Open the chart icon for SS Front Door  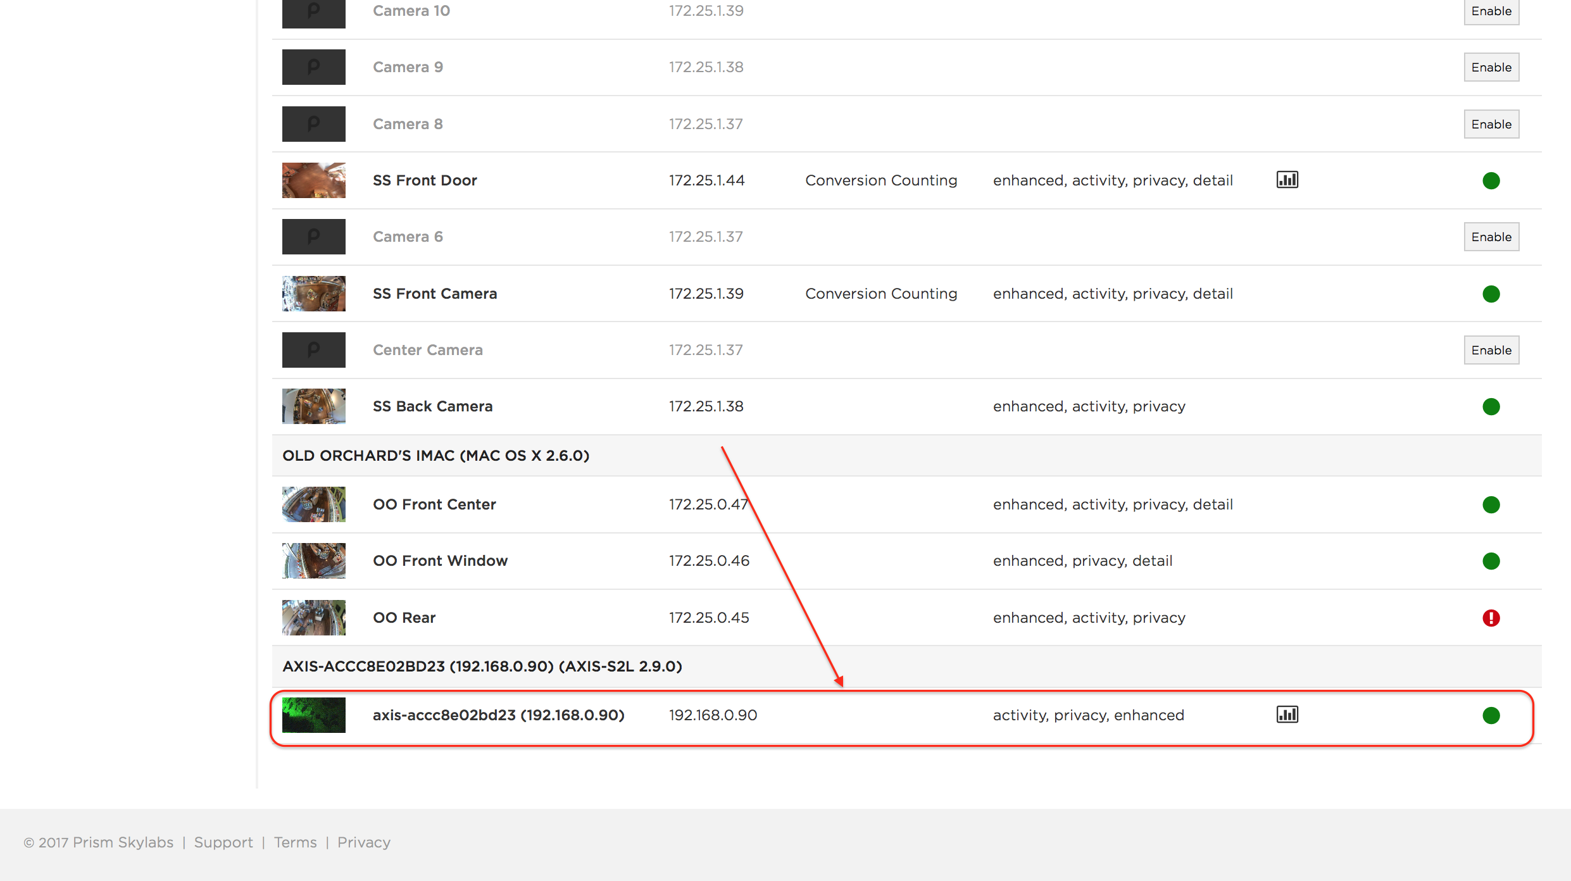pos(1287,180)
